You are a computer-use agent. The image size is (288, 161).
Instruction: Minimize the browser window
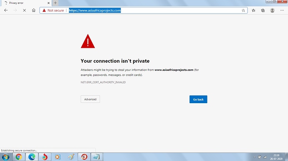(269, 2)
